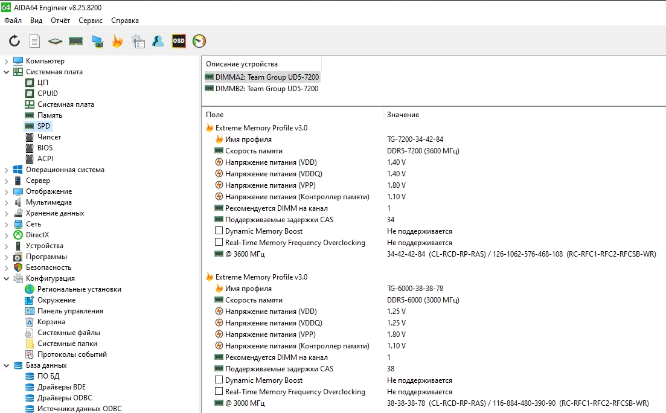Open the CPUID tree item
The width and height of the screenshot is (666, 413).
(48, 94)
